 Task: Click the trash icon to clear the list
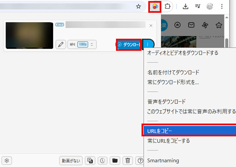click(x=128, y=161)
